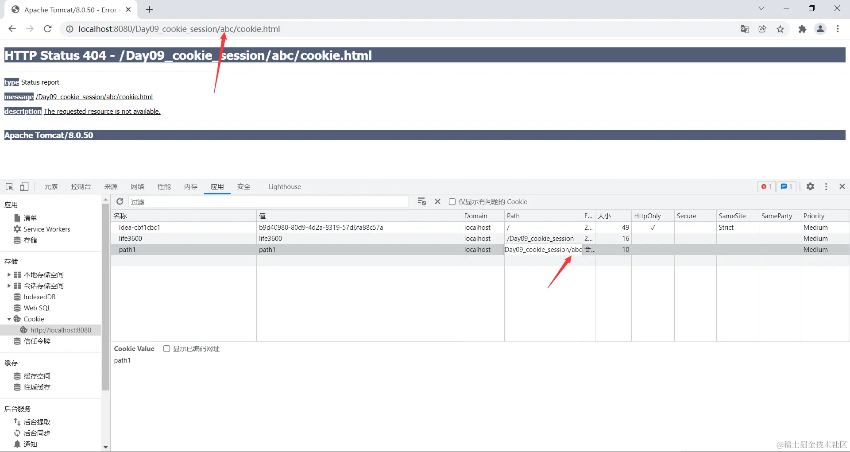Switch to the Lighthouse tab

pos(285,186)
